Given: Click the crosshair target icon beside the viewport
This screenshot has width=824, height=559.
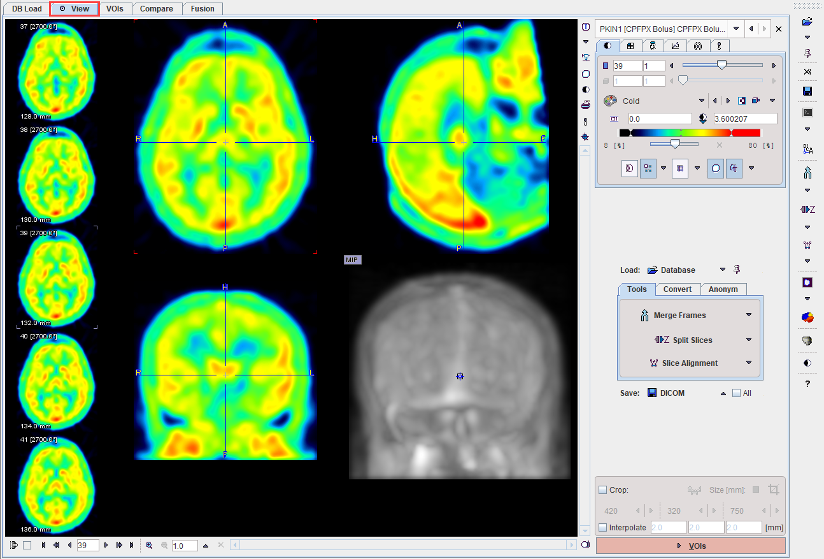Looking at the screenshot, I should (586, 137).
